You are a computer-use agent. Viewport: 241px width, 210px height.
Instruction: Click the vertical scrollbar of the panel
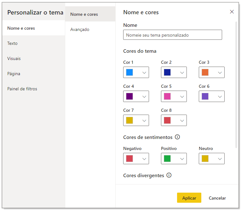[x=236, y=85]
